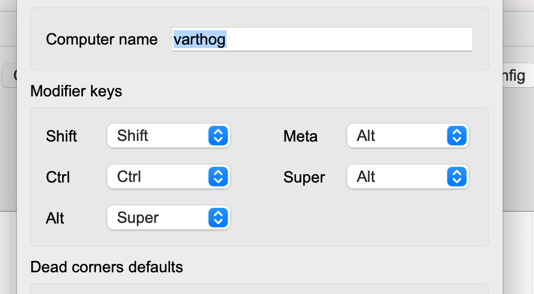Click the "Modifier keys" section heading
534x294 pixels.
[x=76, y=92]
